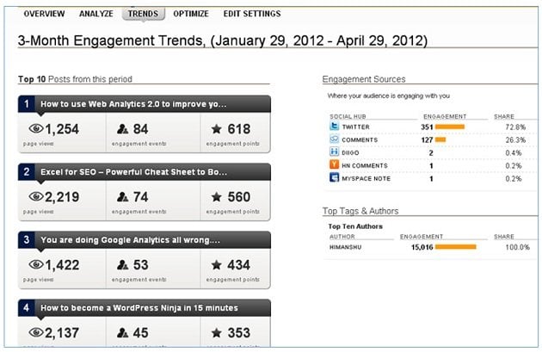
Task: Open post 'You are doing Google Analytics all wrong'
Action: [x=130, y=240]
